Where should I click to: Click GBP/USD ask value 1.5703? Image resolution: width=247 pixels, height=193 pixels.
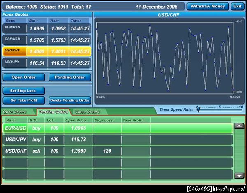coord(58,40)
